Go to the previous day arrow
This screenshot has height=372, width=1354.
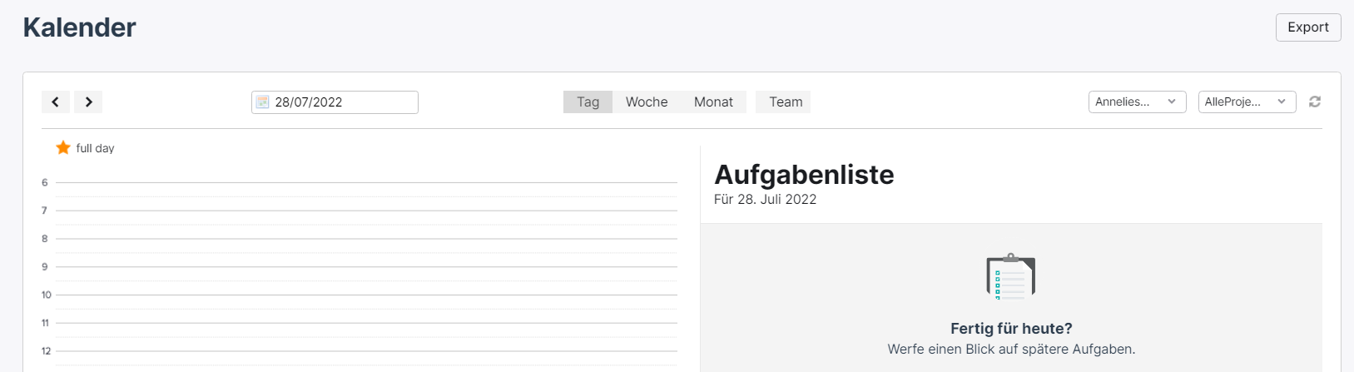pos(55,102)
